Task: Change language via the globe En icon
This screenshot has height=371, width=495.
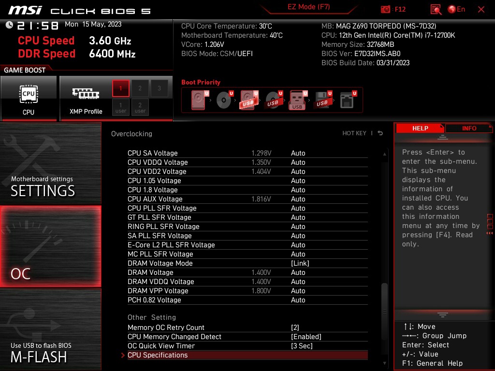Action: coord(456,9)
